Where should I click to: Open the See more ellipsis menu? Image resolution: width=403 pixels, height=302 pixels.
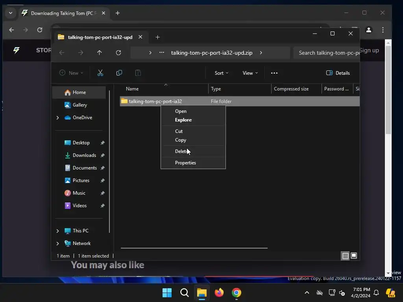(x=274, y=73)
